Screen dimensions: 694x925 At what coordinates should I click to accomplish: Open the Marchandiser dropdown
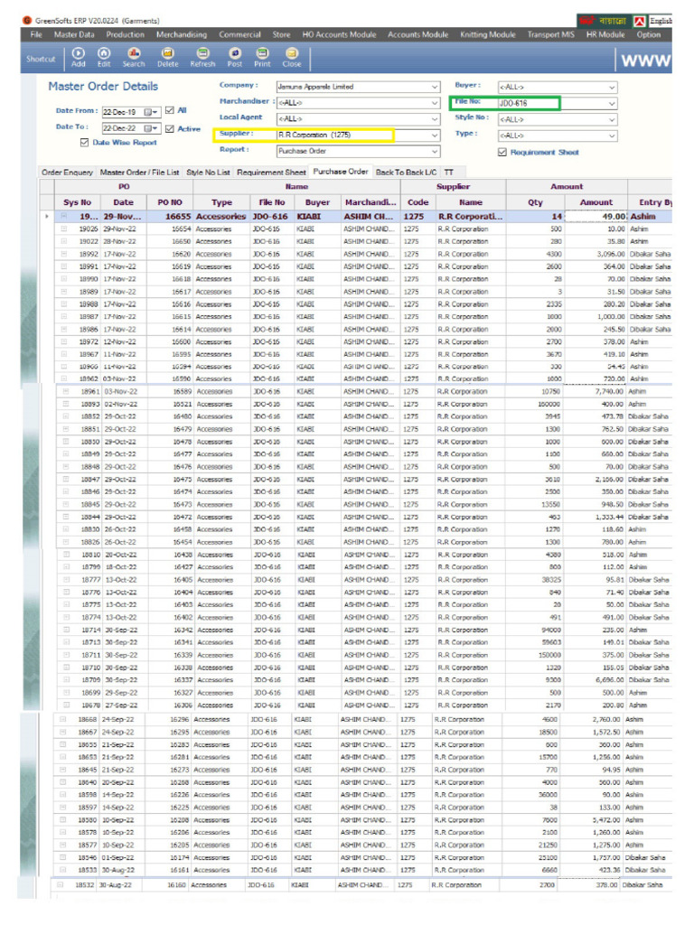(x=435, y=103)
